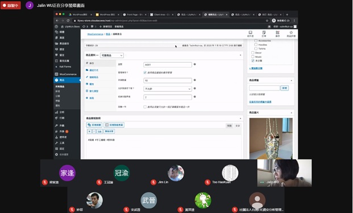Image resolution: width=353 pixels, height=213 pixels.
Task: Open the comments bubble in admin bar
Action: click(x=93, y=26)
